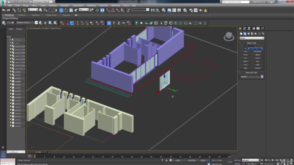Open the Rendering menu

[x=91, y=5]
